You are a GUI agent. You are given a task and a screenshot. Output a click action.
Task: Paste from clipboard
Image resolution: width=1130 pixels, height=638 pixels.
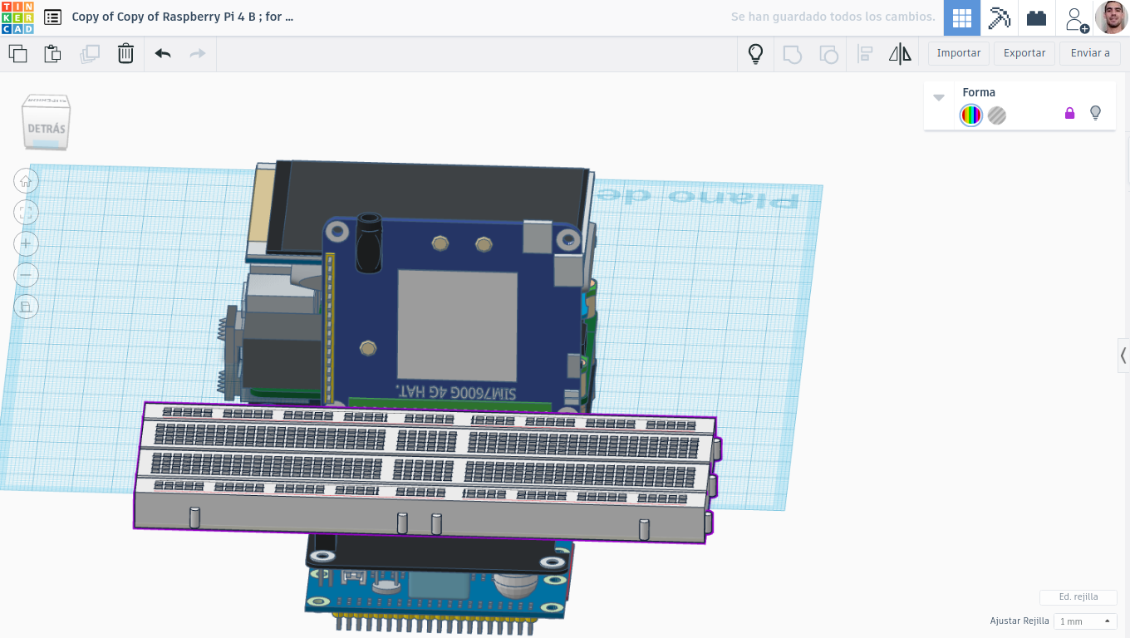52,54
